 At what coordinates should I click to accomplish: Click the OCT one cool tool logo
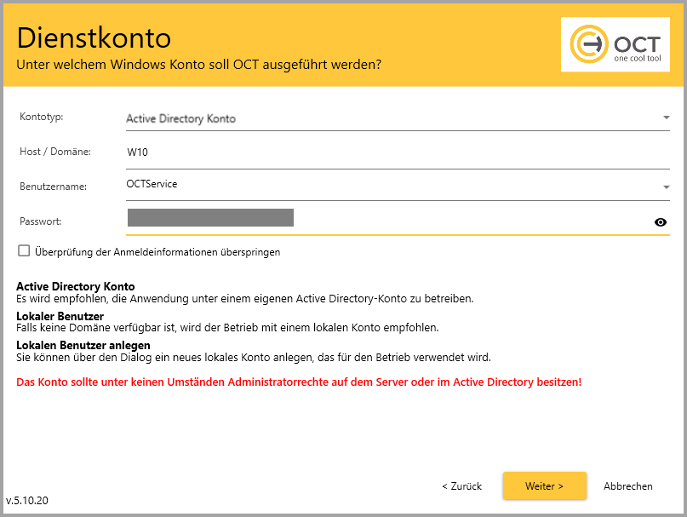[615, 43]
